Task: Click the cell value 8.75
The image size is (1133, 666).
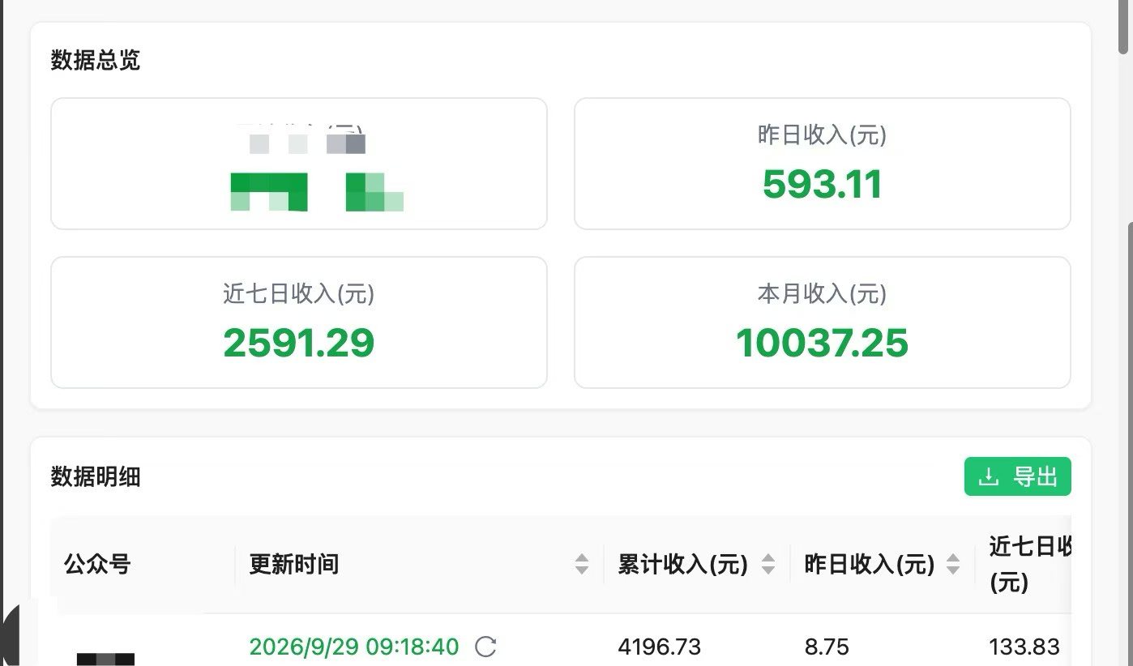Action: (x=827, y=647)
